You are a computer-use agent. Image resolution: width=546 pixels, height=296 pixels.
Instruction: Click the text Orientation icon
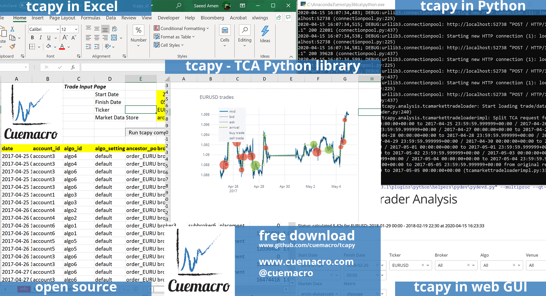pyautogui.click(x=107, y=46)
